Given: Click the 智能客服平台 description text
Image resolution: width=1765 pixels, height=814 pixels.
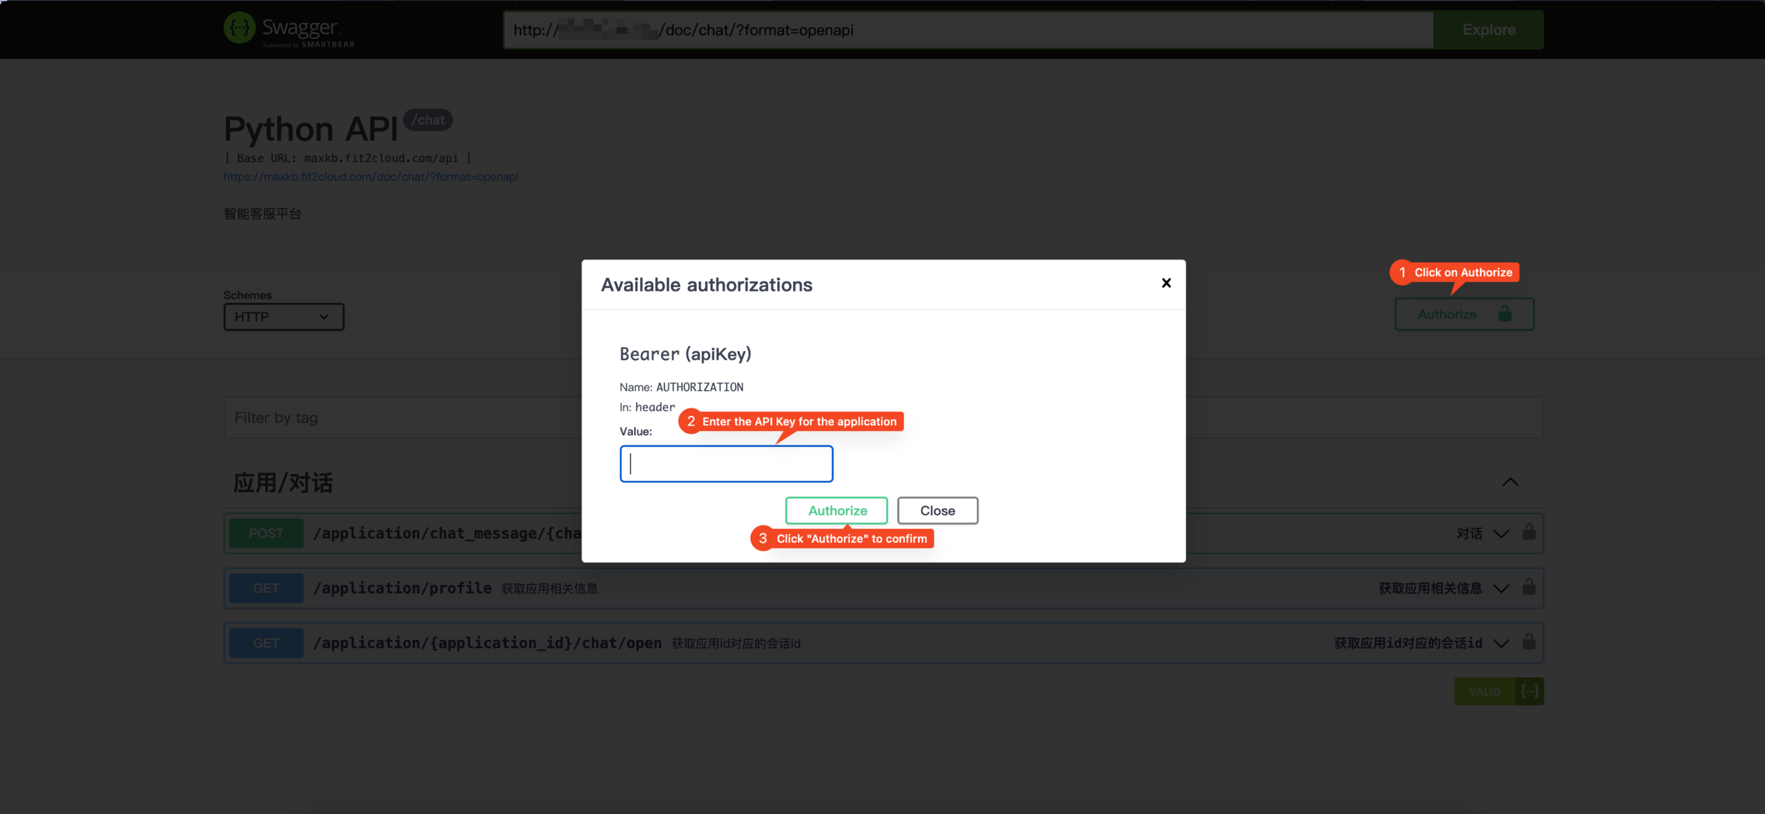Looking at the screenshot, I should pos(262,213).
